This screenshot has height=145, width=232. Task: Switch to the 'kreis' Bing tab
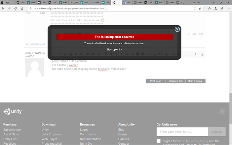coord(63,2)
